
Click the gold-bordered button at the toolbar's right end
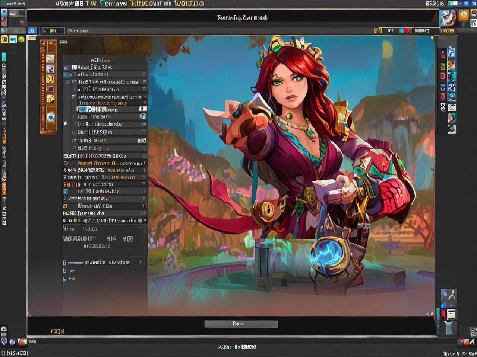tap(447, 31)
